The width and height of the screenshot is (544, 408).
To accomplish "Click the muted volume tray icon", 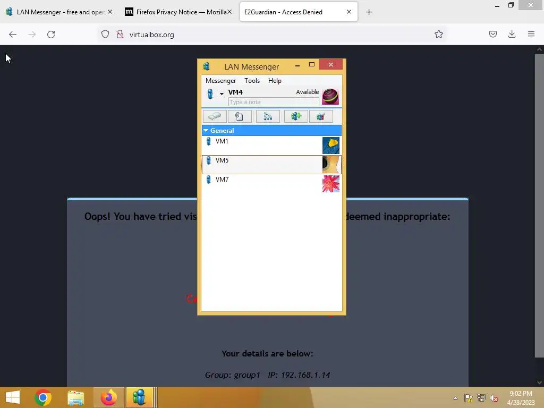I will click(494, 398).
